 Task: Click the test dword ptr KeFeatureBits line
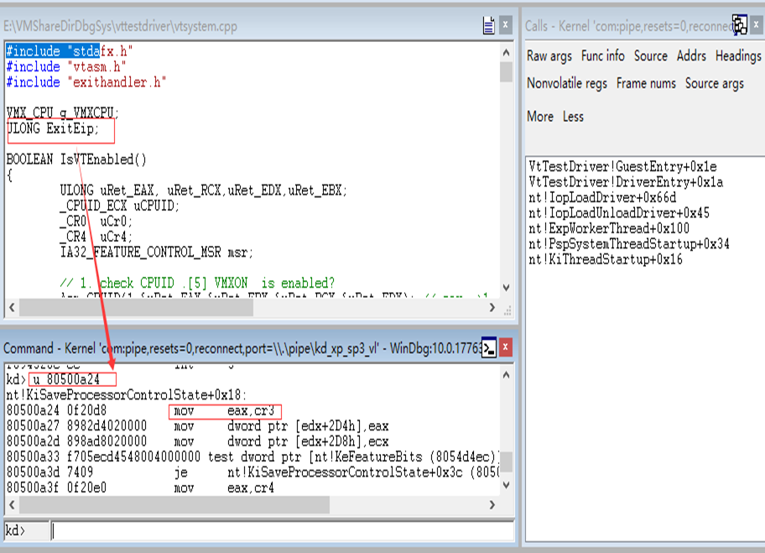click(252, 456)
